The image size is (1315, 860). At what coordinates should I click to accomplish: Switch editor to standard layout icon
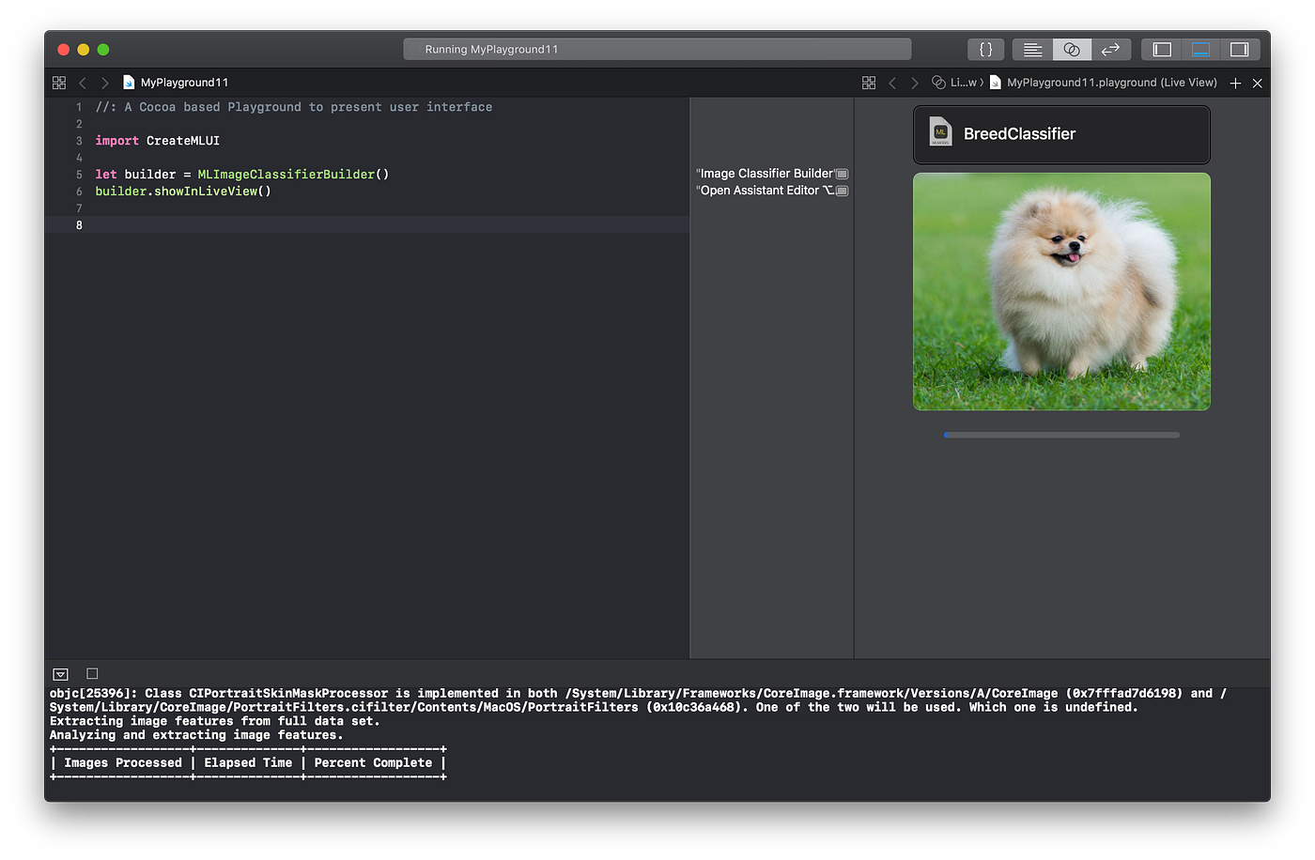tap(1031, 49)
